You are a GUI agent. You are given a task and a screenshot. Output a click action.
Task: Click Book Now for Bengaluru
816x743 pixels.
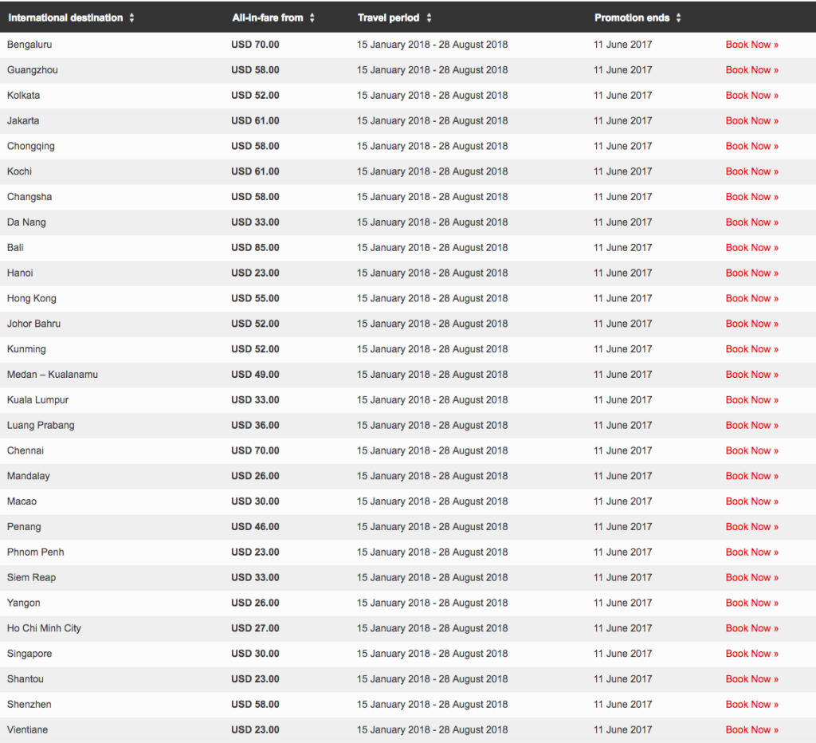pos(751,45)
